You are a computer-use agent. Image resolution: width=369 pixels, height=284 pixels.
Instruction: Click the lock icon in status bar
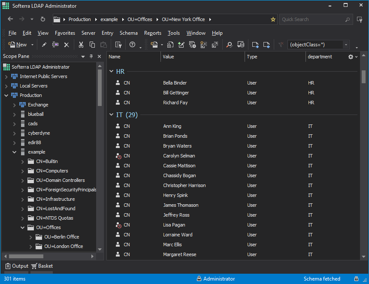(356, 279)
